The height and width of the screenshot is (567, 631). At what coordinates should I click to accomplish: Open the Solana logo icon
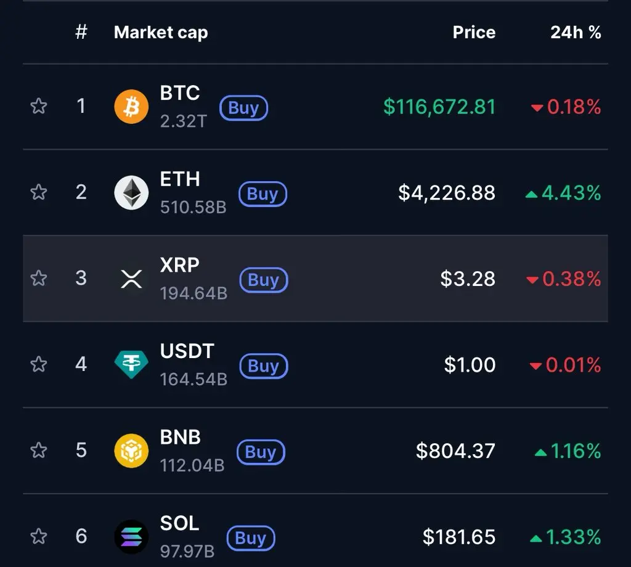click(x=131, y=537)
